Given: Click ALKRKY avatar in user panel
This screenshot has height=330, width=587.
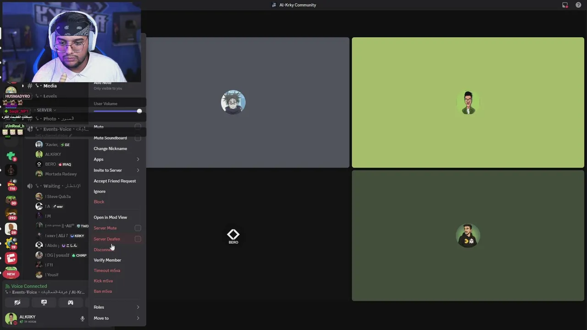Looking at the screenshot, I should (x=11, y=319).
